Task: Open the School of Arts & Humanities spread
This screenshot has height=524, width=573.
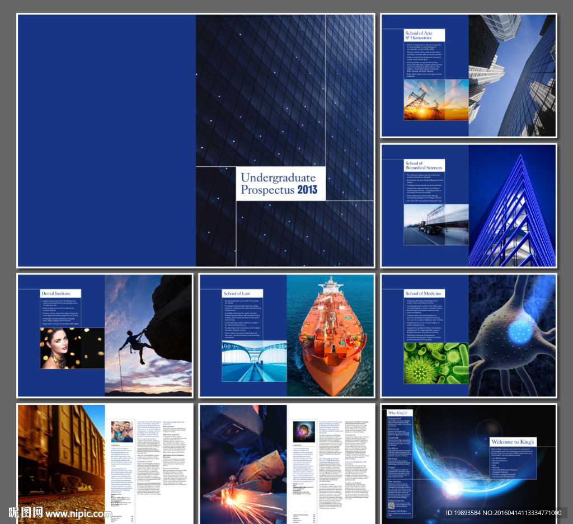Action: tap(469, 76)
